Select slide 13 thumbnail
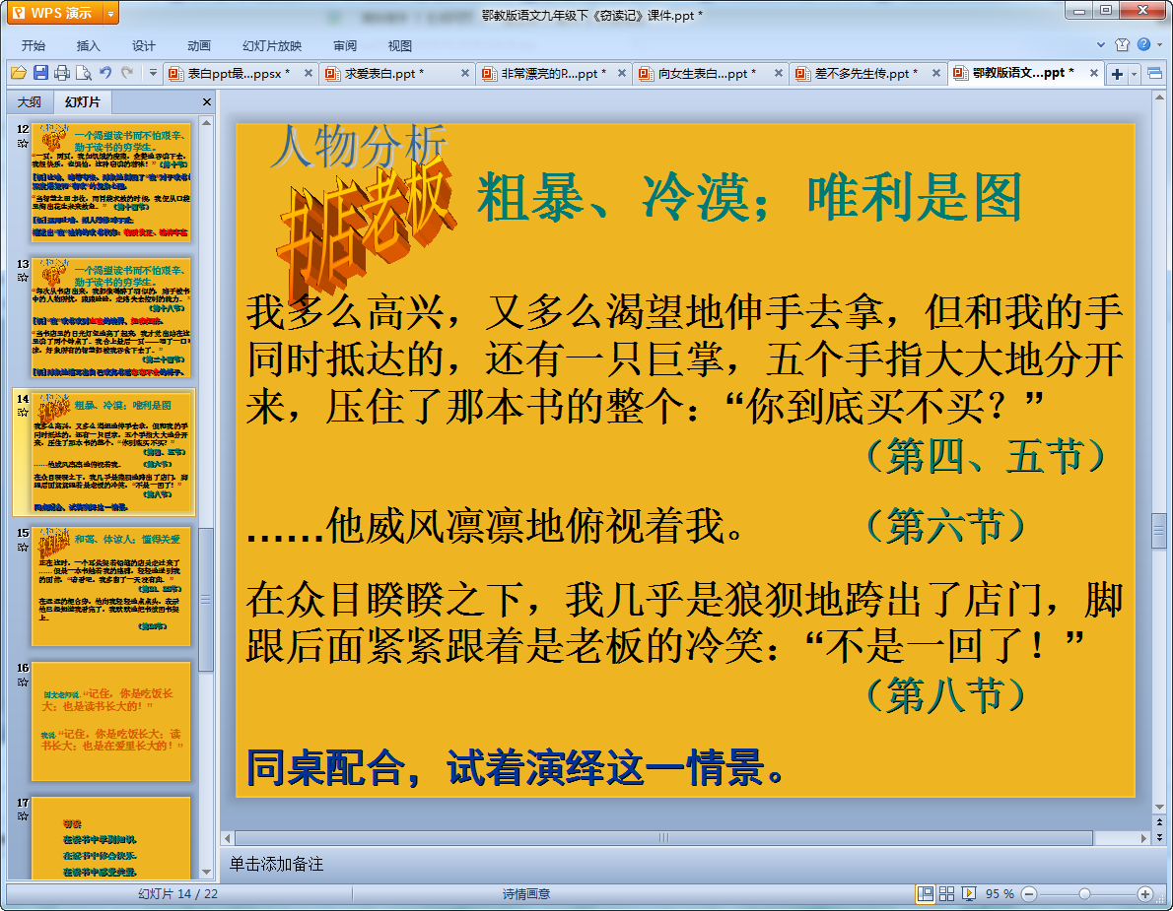The height and width of the screenshot is (911, 1173). (x=110, y=317)
